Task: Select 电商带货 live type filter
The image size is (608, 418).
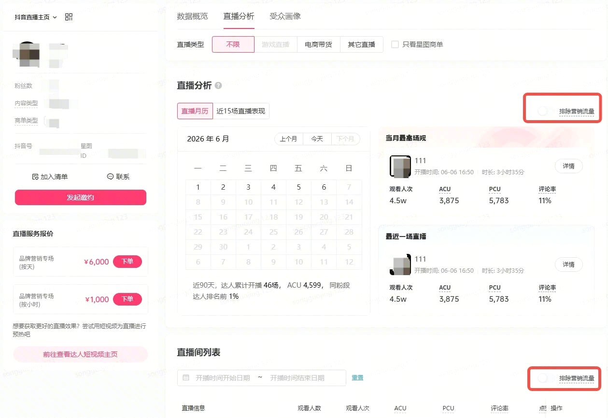Action: (x=318, y=44)
